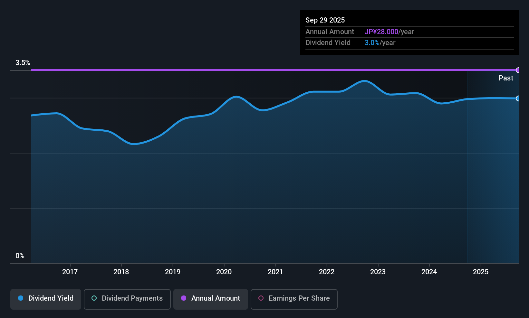This screenshot has width=529, height=318.
Task: Click the 3.5% y-axis label
Action: pyautogui.click(x=23, y=63)
